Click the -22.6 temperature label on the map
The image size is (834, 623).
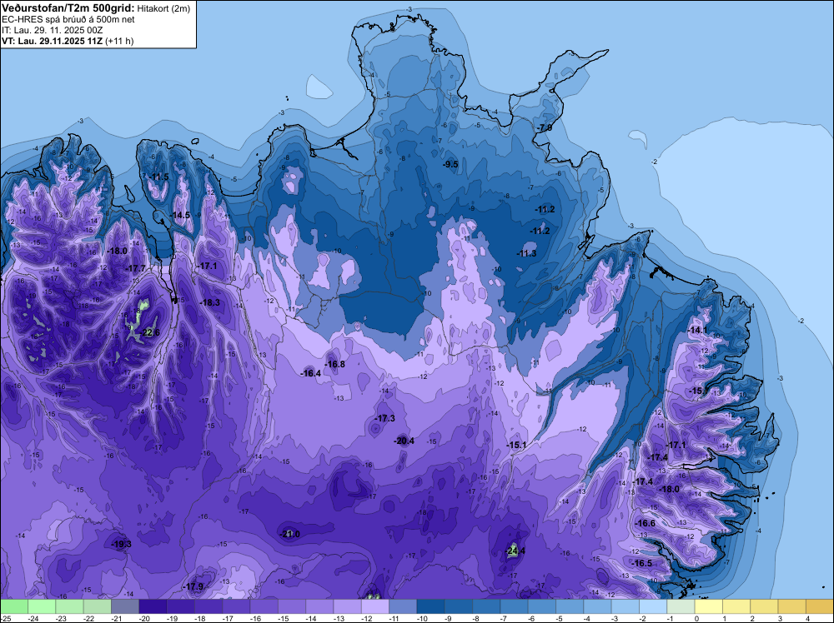click(x=150, y=333)
